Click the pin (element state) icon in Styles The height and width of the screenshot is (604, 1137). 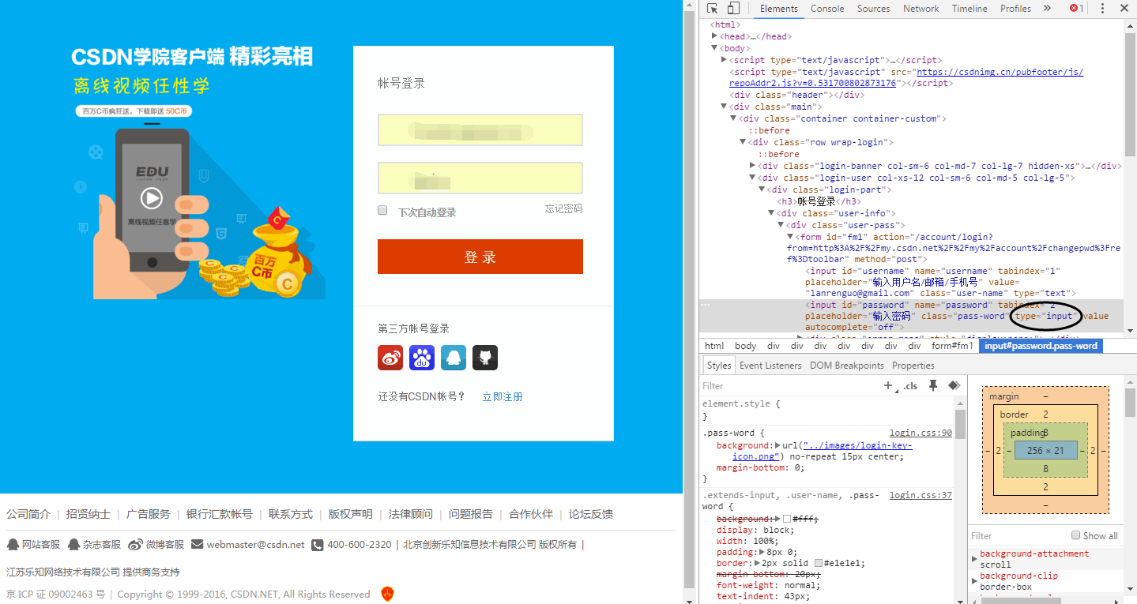pyautogui.click(x=933, y=385)
